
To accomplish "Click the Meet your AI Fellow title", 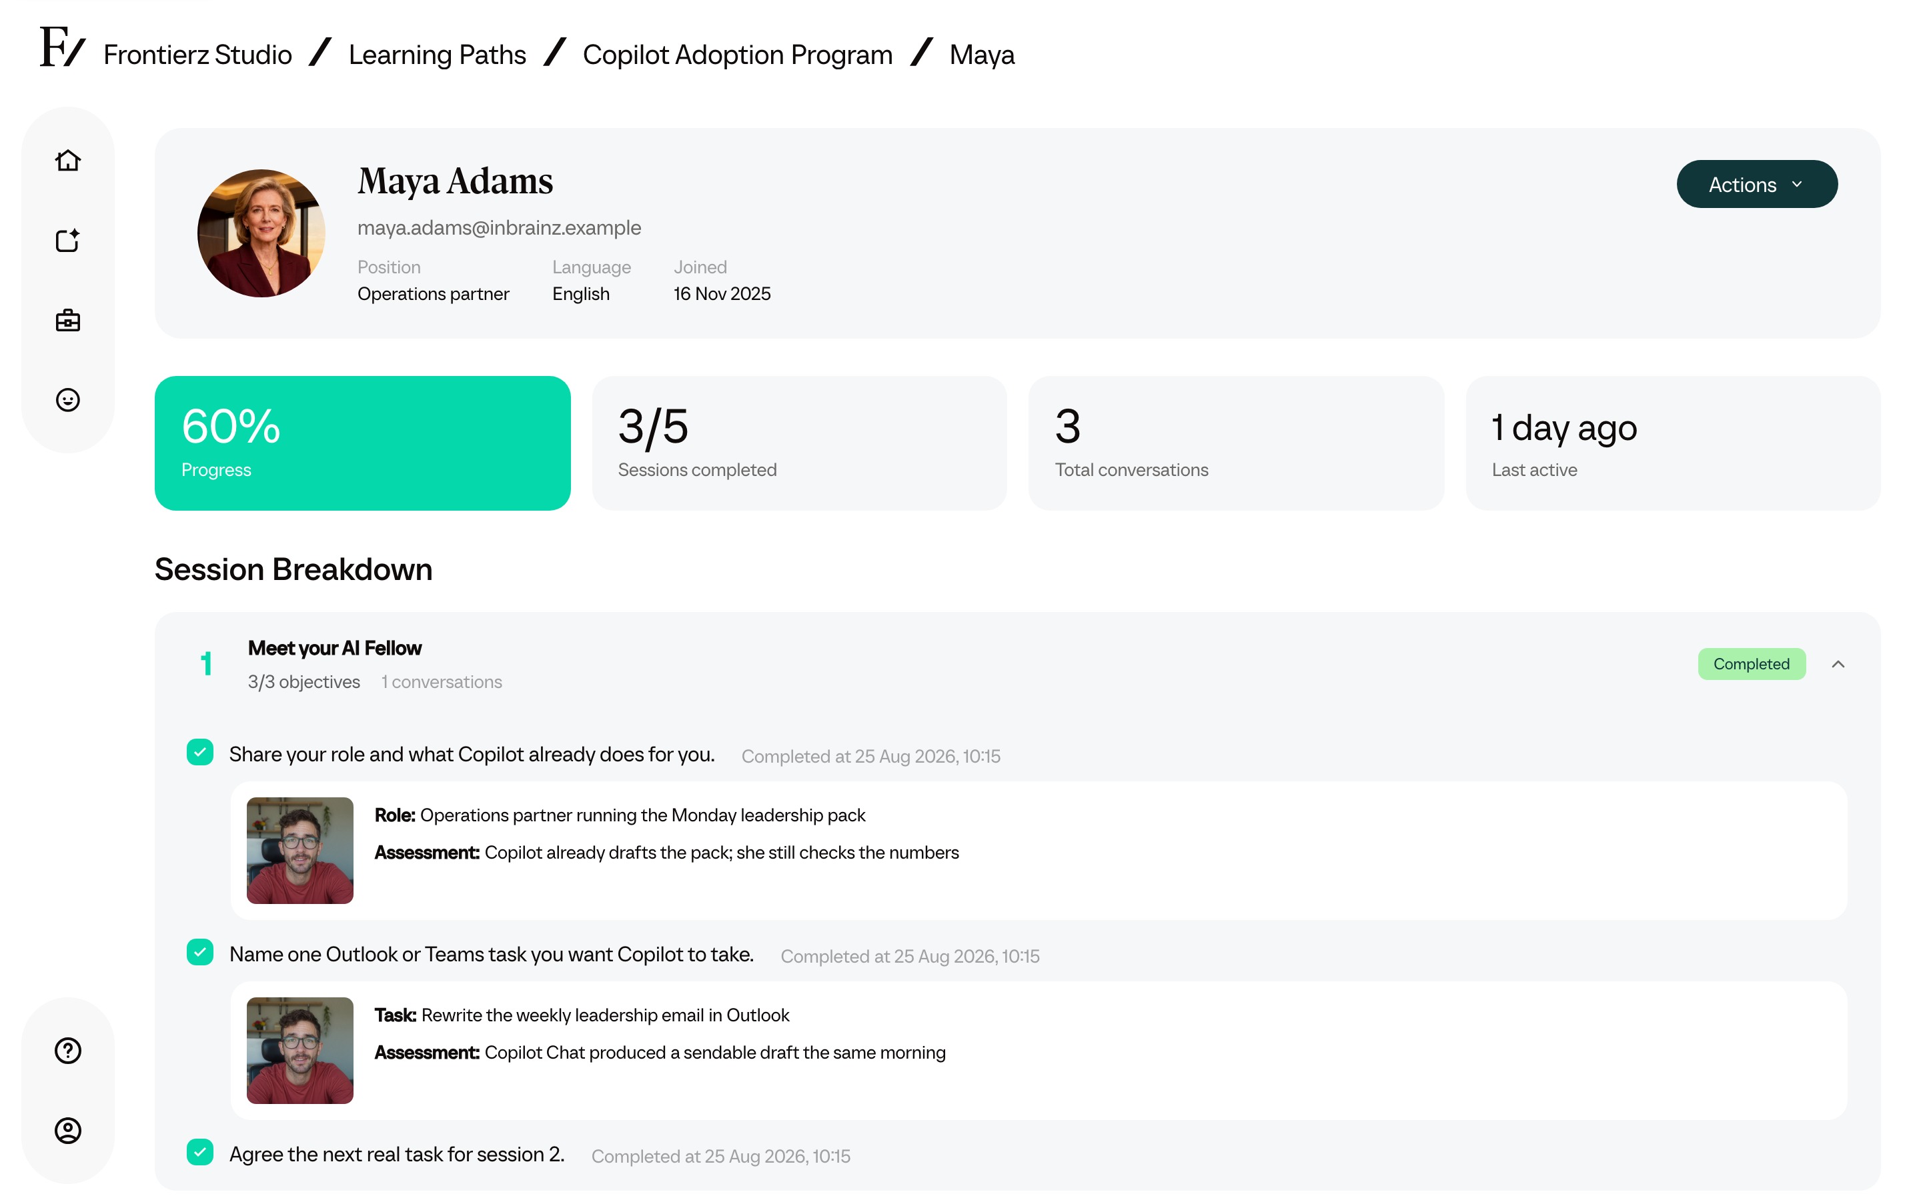I will (334, 647).
